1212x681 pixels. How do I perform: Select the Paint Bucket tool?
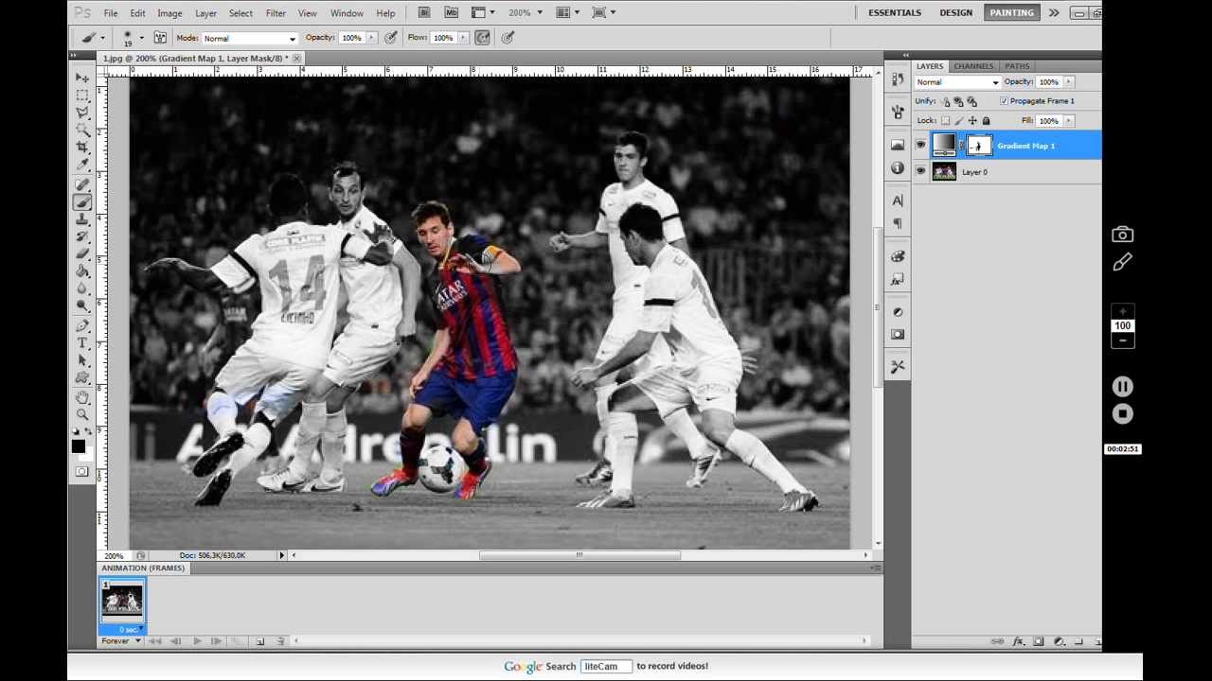click(x=82, y=271)
